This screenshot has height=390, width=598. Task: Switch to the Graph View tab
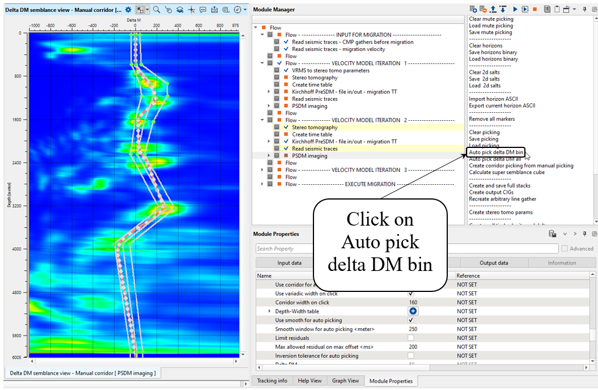click(345, 381)
